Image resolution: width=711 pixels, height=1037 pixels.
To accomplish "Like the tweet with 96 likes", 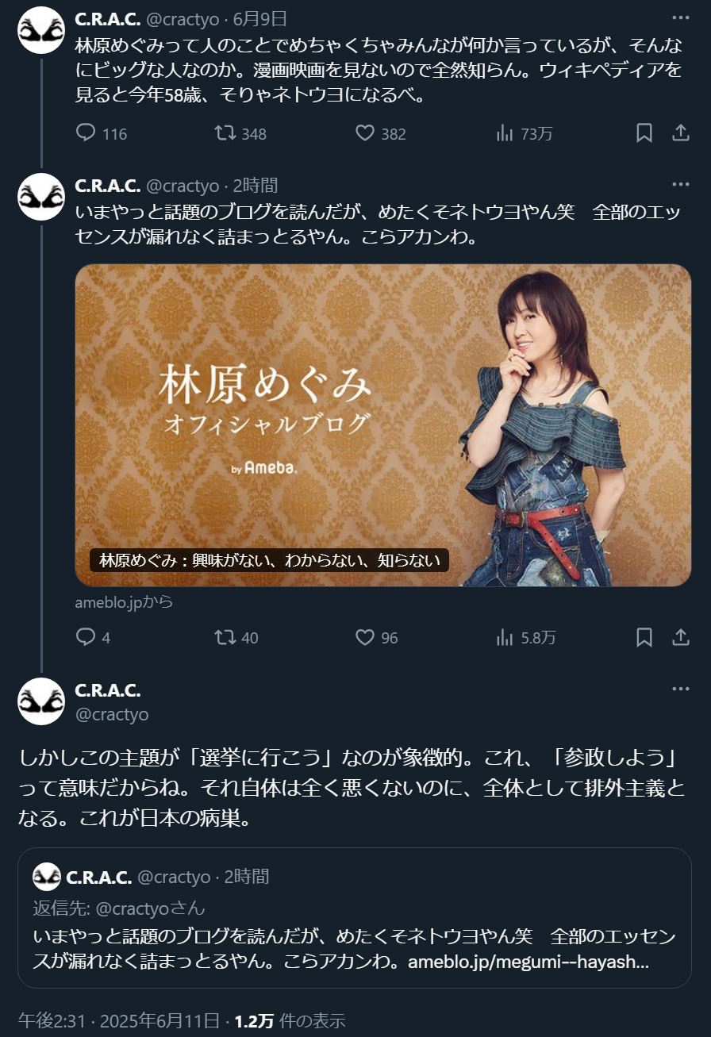I will (364, 637).
